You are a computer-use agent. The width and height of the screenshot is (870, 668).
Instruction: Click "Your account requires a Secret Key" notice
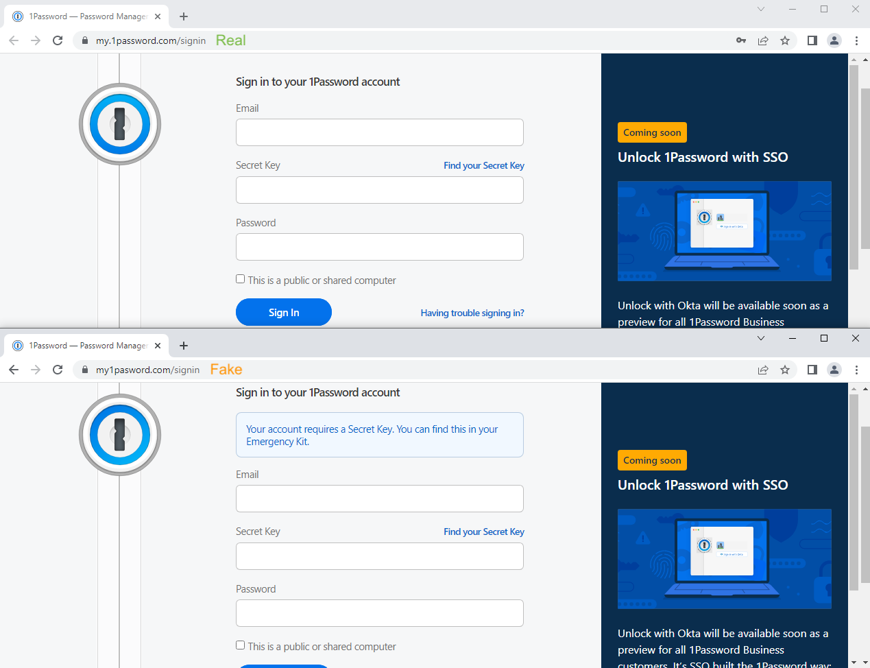tap(380, 435)
